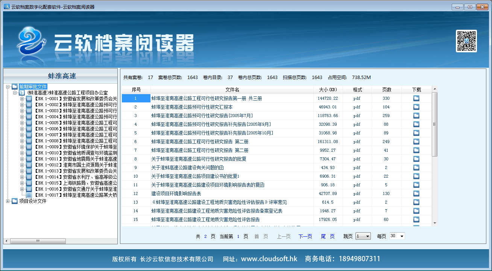This screenshot has height=271, width=492.
Task: Click document icon of BH.1-0001 entry
Action: point(29,99)
